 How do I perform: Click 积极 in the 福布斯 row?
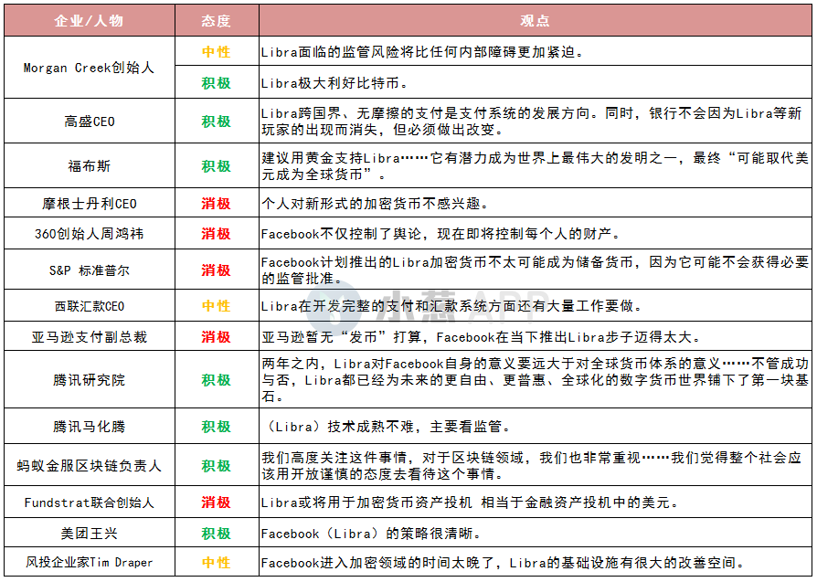pos(217,166)
